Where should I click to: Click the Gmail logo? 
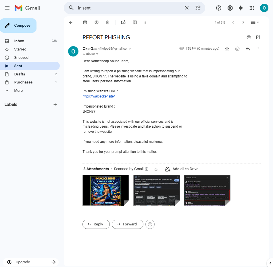click(x=27, y=8)
